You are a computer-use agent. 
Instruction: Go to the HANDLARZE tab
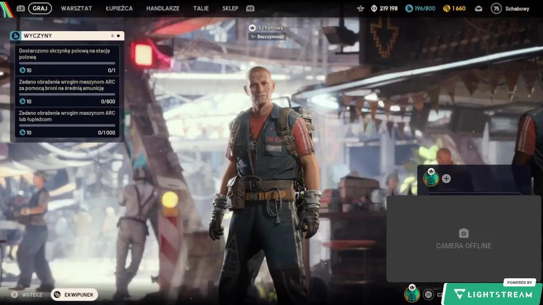pos(163,8)
